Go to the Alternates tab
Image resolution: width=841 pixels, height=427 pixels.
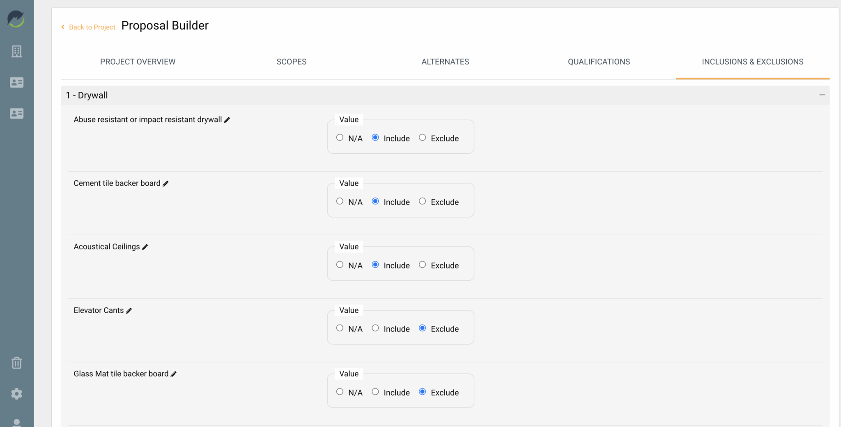[445, 62]
